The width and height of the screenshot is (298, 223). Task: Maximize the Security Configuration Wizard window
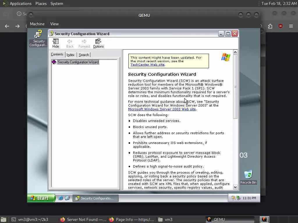click(x=228, y=34)
